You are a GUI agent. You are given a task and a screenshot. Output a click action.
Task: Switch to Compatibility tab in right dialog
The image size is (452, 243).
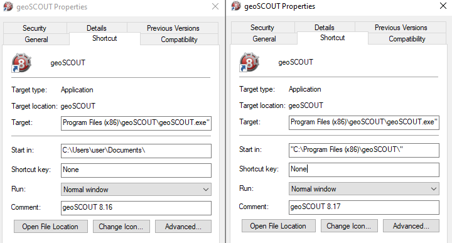[407, 39]
